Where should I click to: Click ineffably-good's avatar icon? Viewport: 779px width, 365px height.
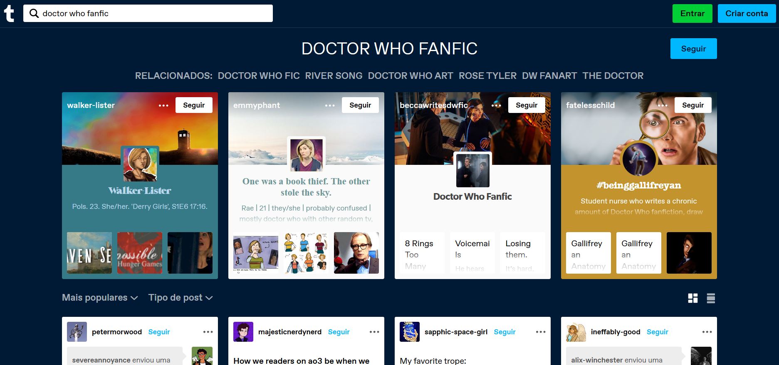(576, 332)
